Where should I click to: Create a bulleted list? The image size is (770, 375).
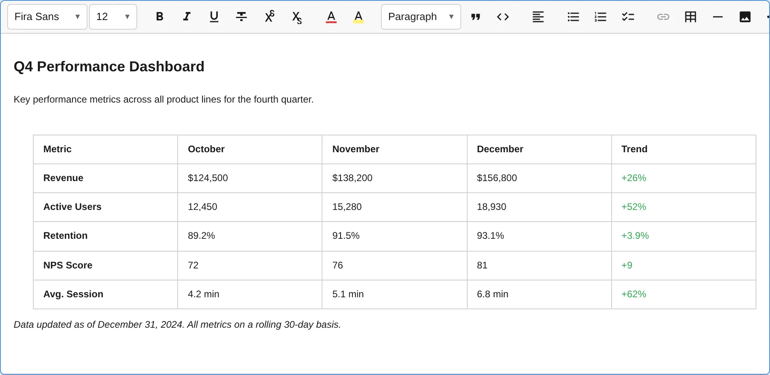coord(573,17)
